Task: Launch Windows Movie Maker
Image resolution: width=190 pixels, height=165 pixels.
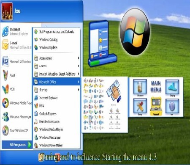Action: point(57,145)
